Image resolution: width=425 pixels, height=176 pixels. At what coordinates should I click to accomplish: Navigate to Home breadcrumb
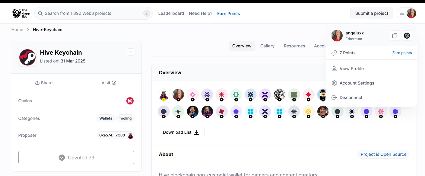tap(17, 30)
